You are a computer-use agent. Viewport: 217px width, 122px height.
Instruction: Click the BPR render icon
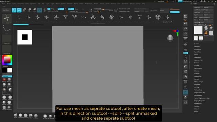tap(185, 17)
